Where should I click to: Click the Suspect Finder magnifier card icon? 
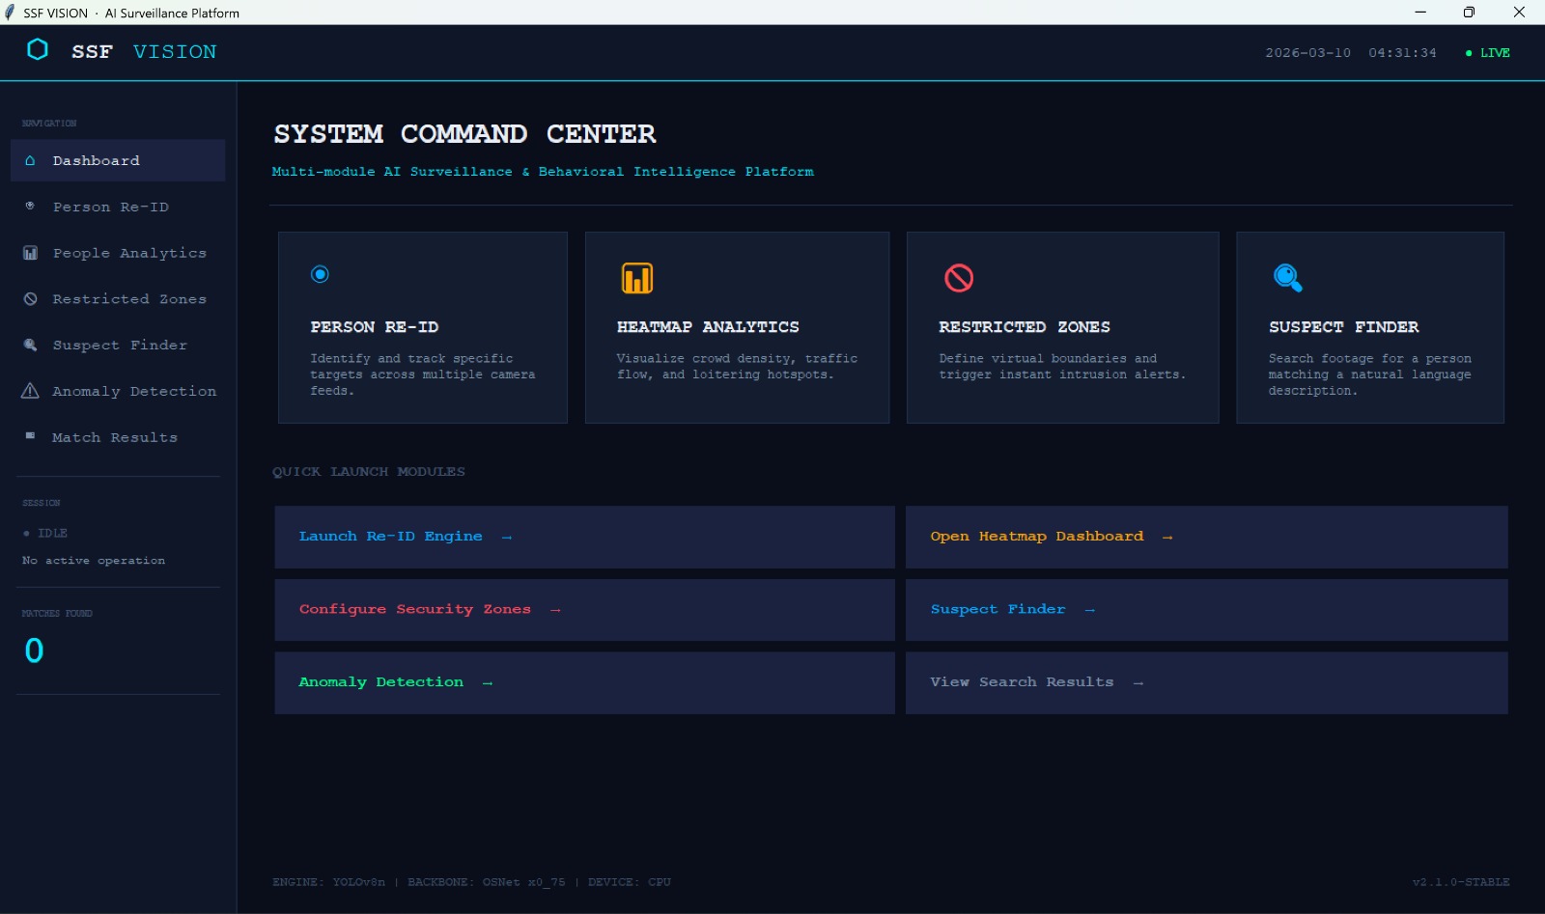point(1287,278)
